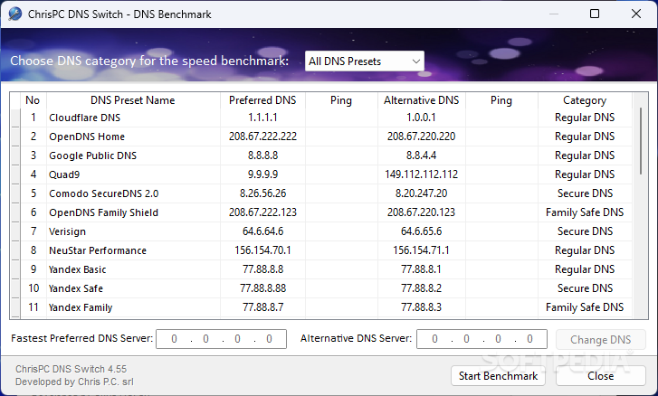The image size is (658, 396).
Task: Click the Close button at bottom
Action: coord(600,376)
